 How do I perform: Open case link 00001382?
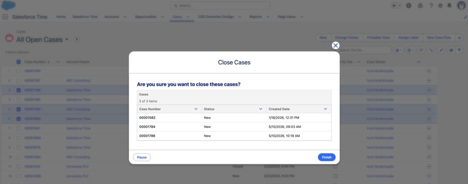[x=32, y=157]
